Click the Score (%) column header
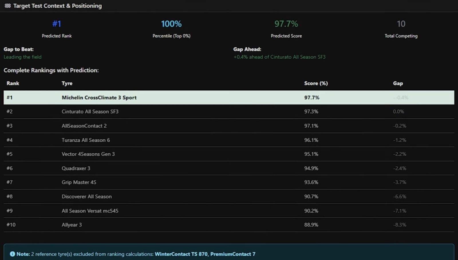Image resolution: width=458 pixels, height=260 pixels. pos(316,83)
